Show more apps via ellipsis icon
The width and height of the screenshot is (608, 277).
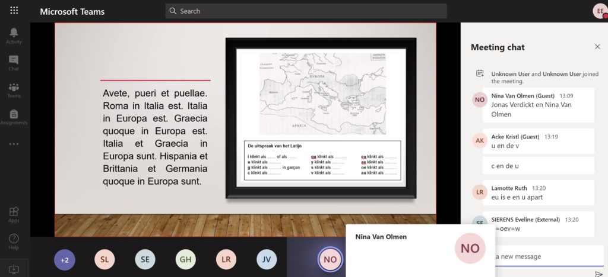tap(14, 144)
